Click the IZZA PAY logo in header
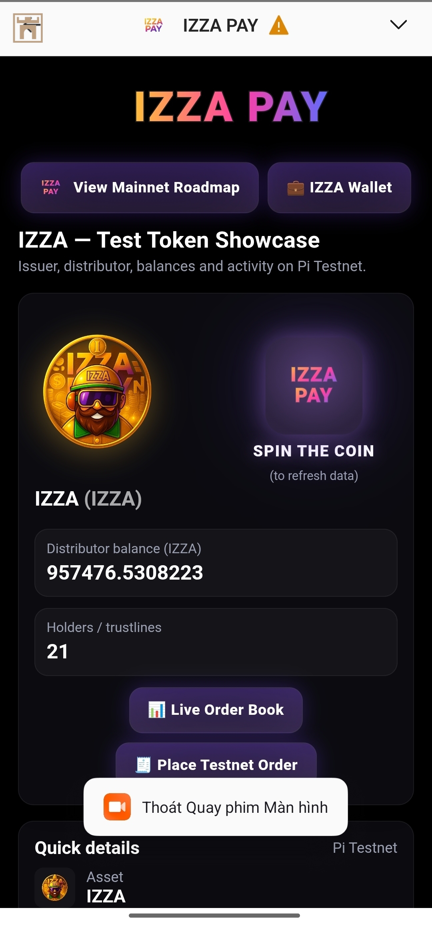This screenshot has width=432, height=926. point(154,25)
